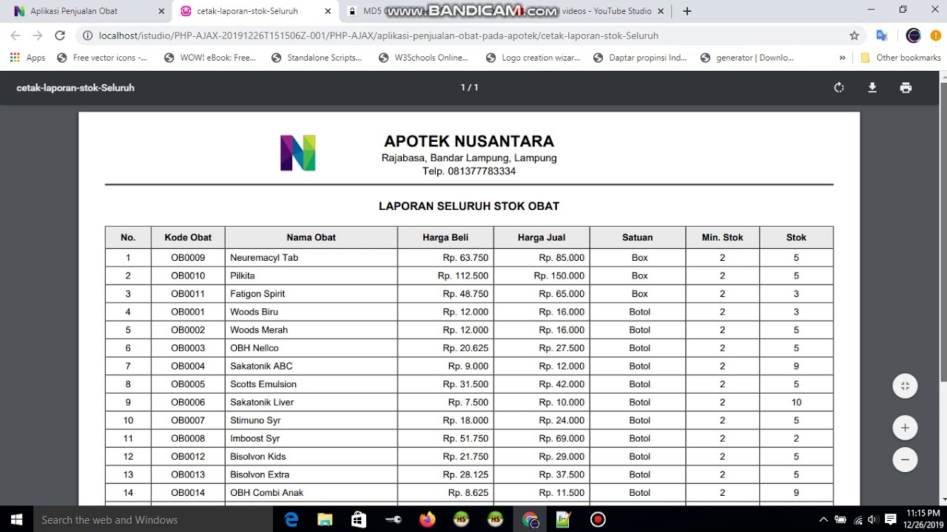
Task: Open W3Schools Online bookmark
Action: coord(423,58)
